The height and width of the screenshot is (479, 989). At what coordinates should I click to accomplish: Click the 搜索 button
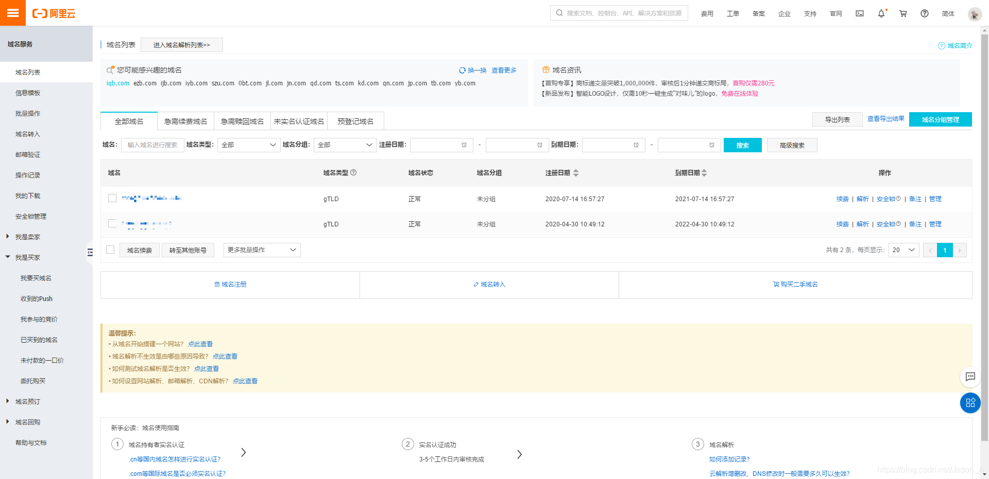tap(742, 146)
